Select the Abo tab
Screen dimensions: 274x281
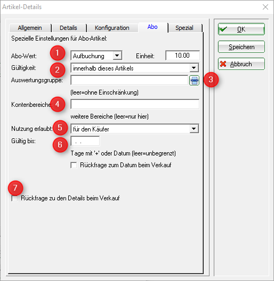[152, 27]
